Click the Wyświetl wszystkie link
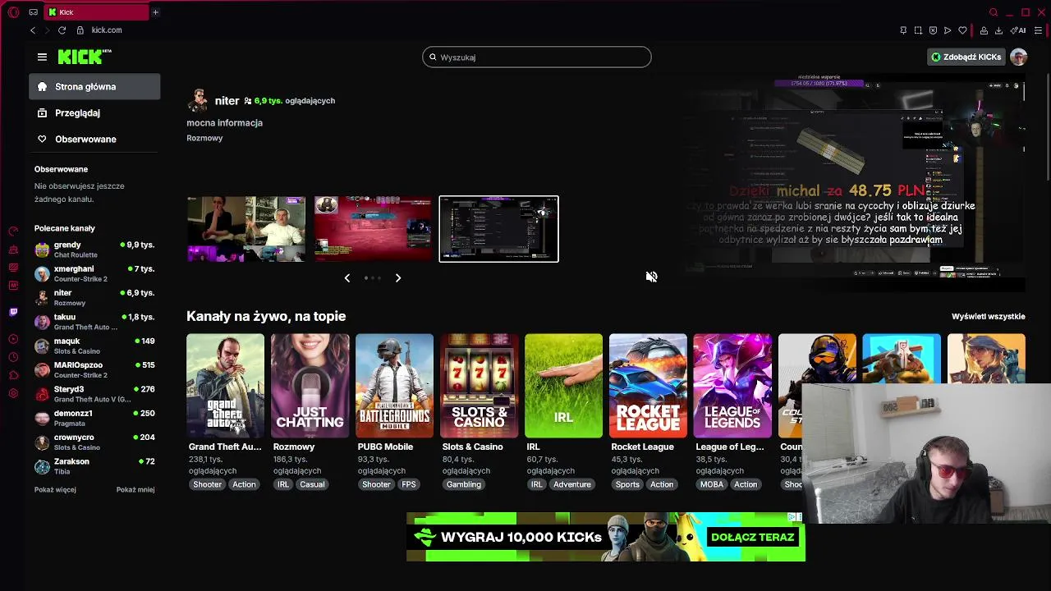 [x=989, y=316]
